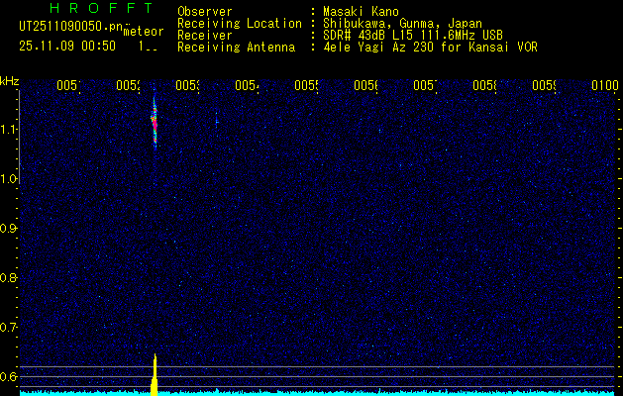Image resolution: width=623 pixels, height=396 pixels.
Task: Click the kHz axis unit label
Action: [x=9, y=81]
